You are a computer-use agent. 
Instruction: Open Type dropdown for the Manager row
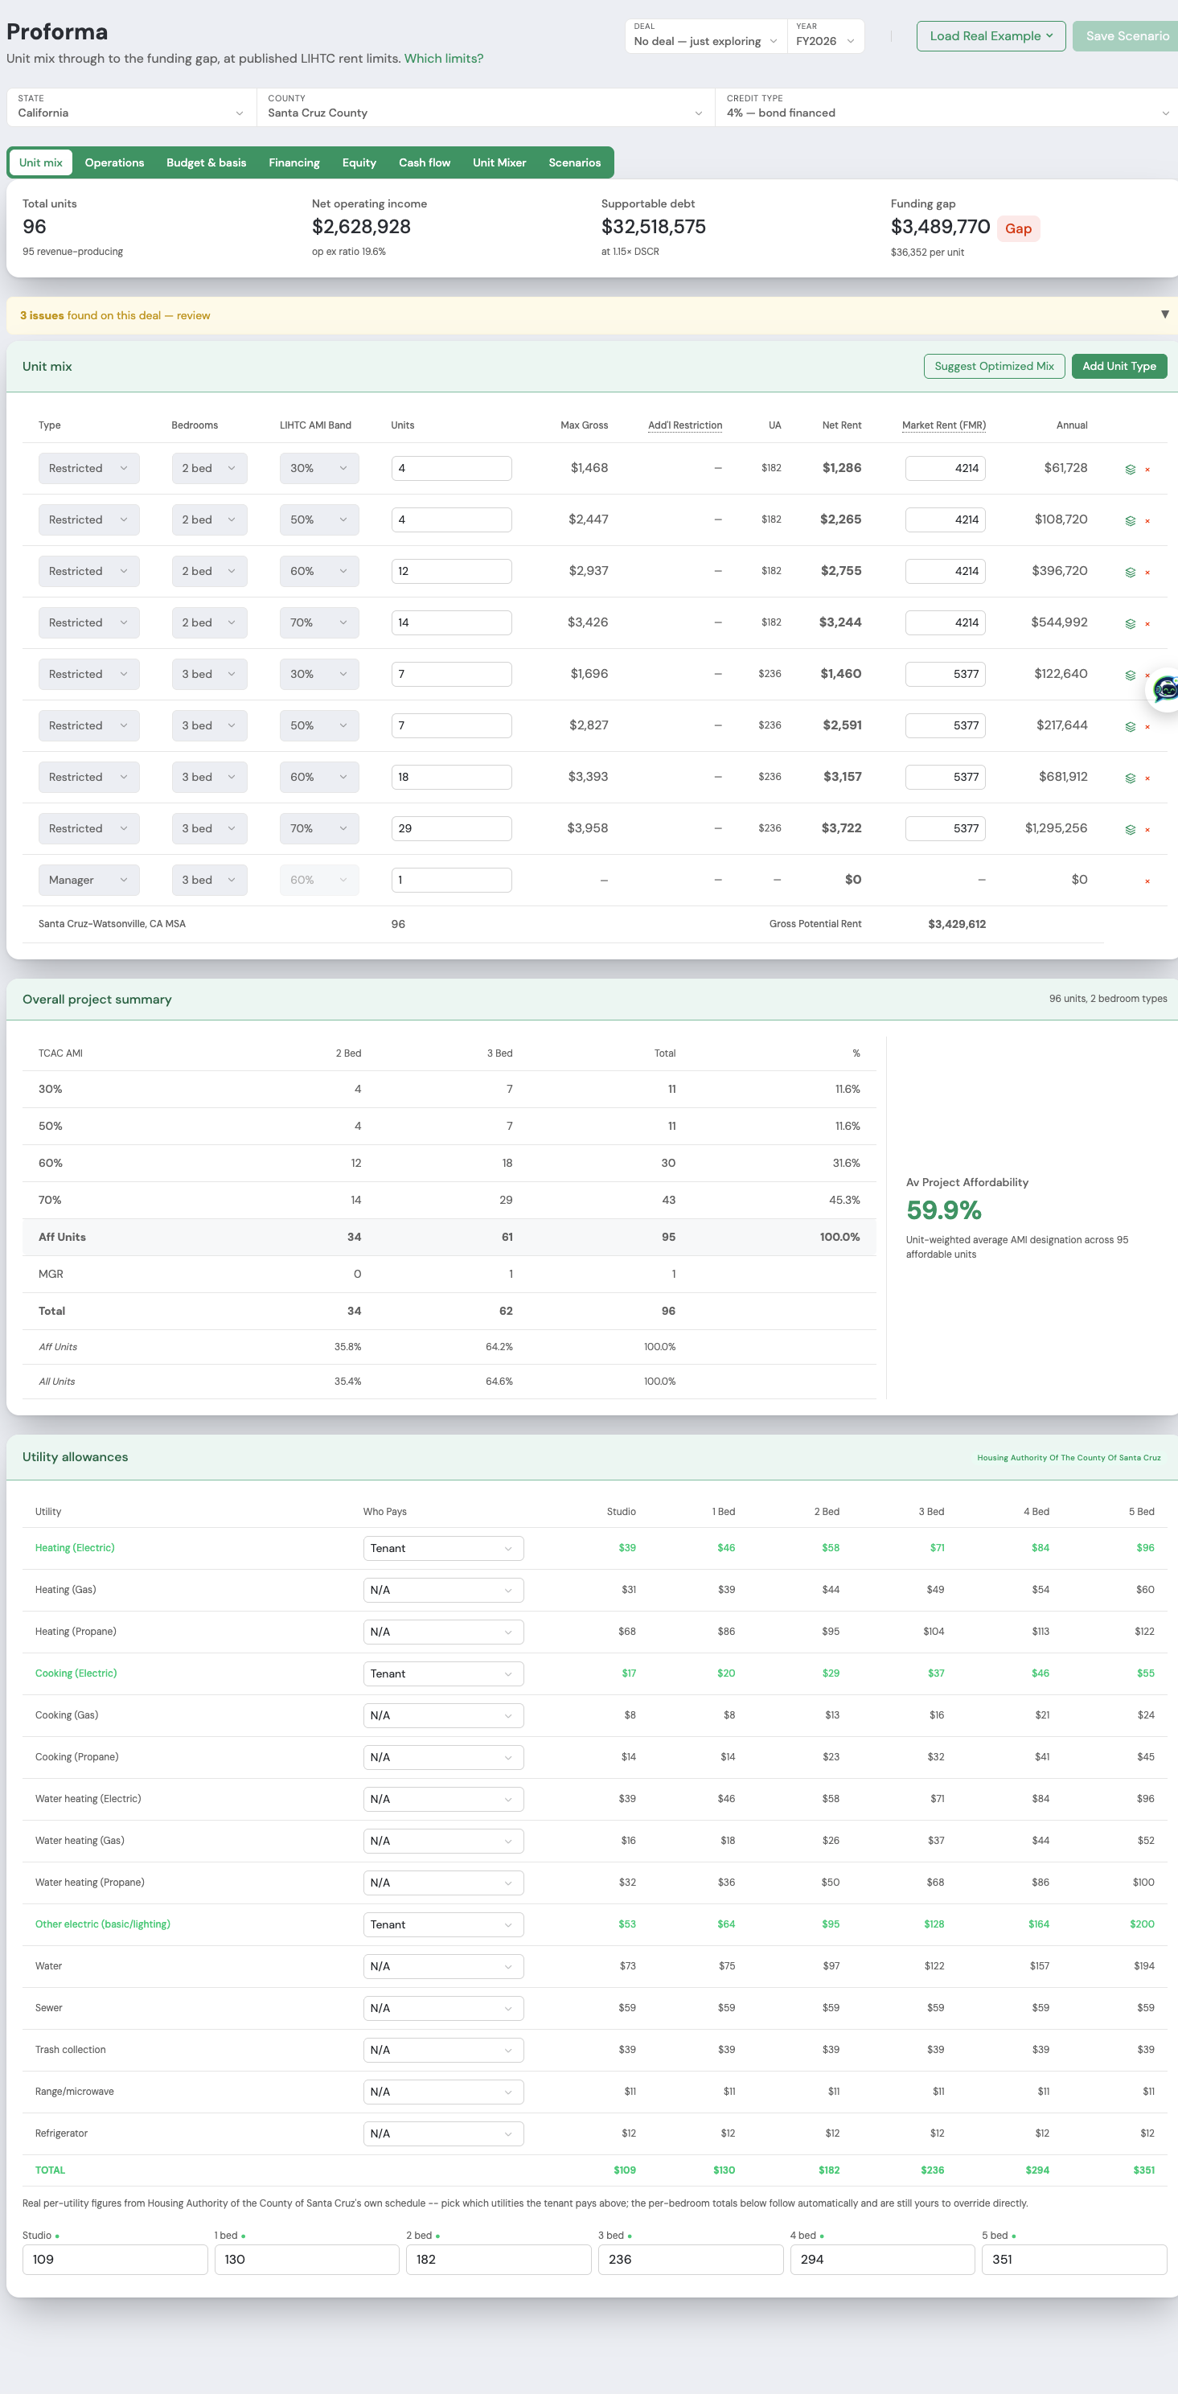(x=89, y=880)
